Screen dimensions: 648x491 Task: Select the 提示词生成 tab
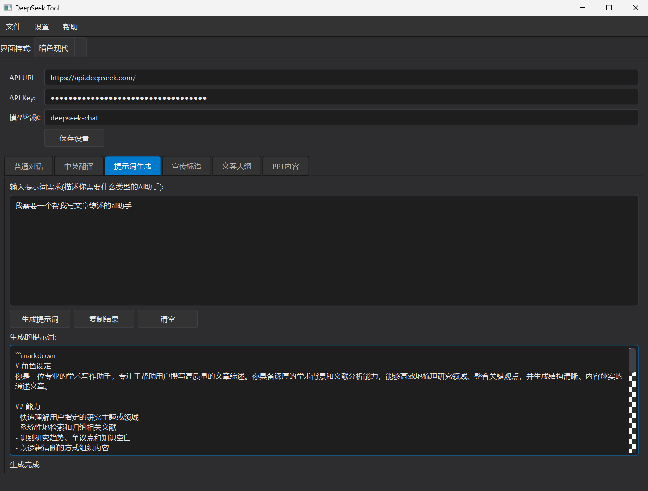(133, 166)
